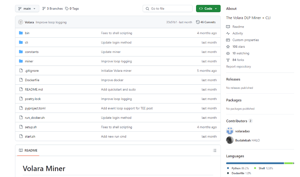Open the .gitignore file name
The image size is (300, 177).
(32, 71)
